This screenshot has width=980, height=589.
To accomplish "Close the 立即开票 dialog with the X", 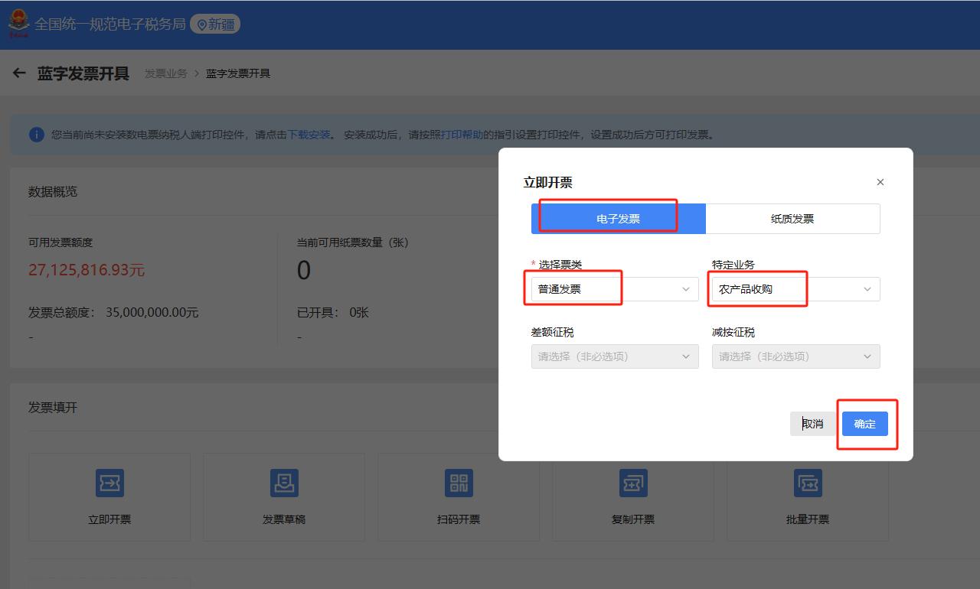I will (x=880, y=182).
